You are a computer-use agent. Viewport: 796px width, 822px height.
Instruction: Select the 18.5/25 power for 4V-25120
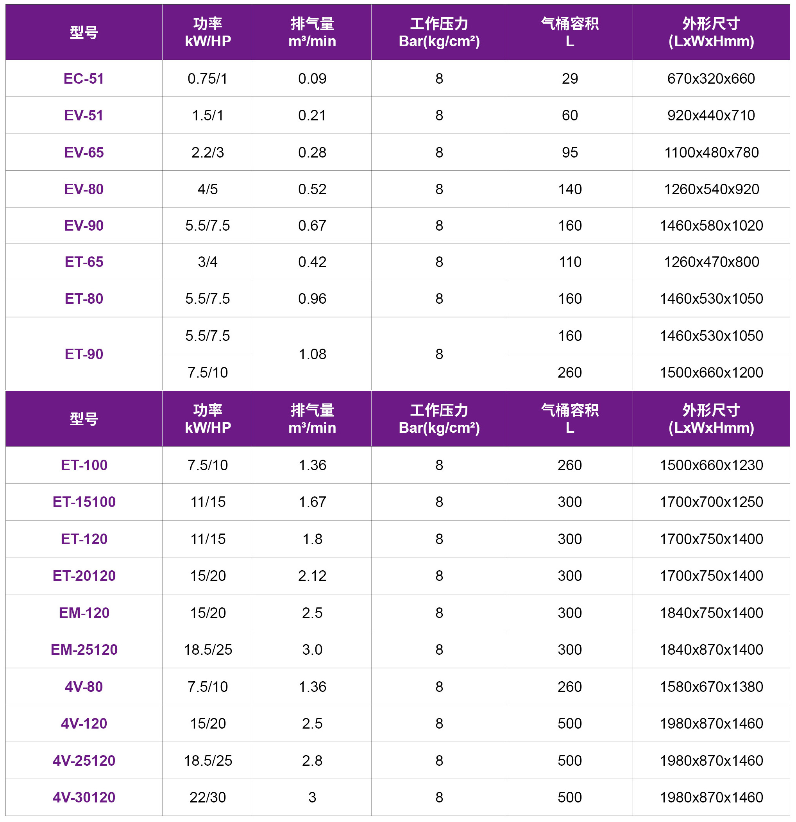[x=207, y=760]
